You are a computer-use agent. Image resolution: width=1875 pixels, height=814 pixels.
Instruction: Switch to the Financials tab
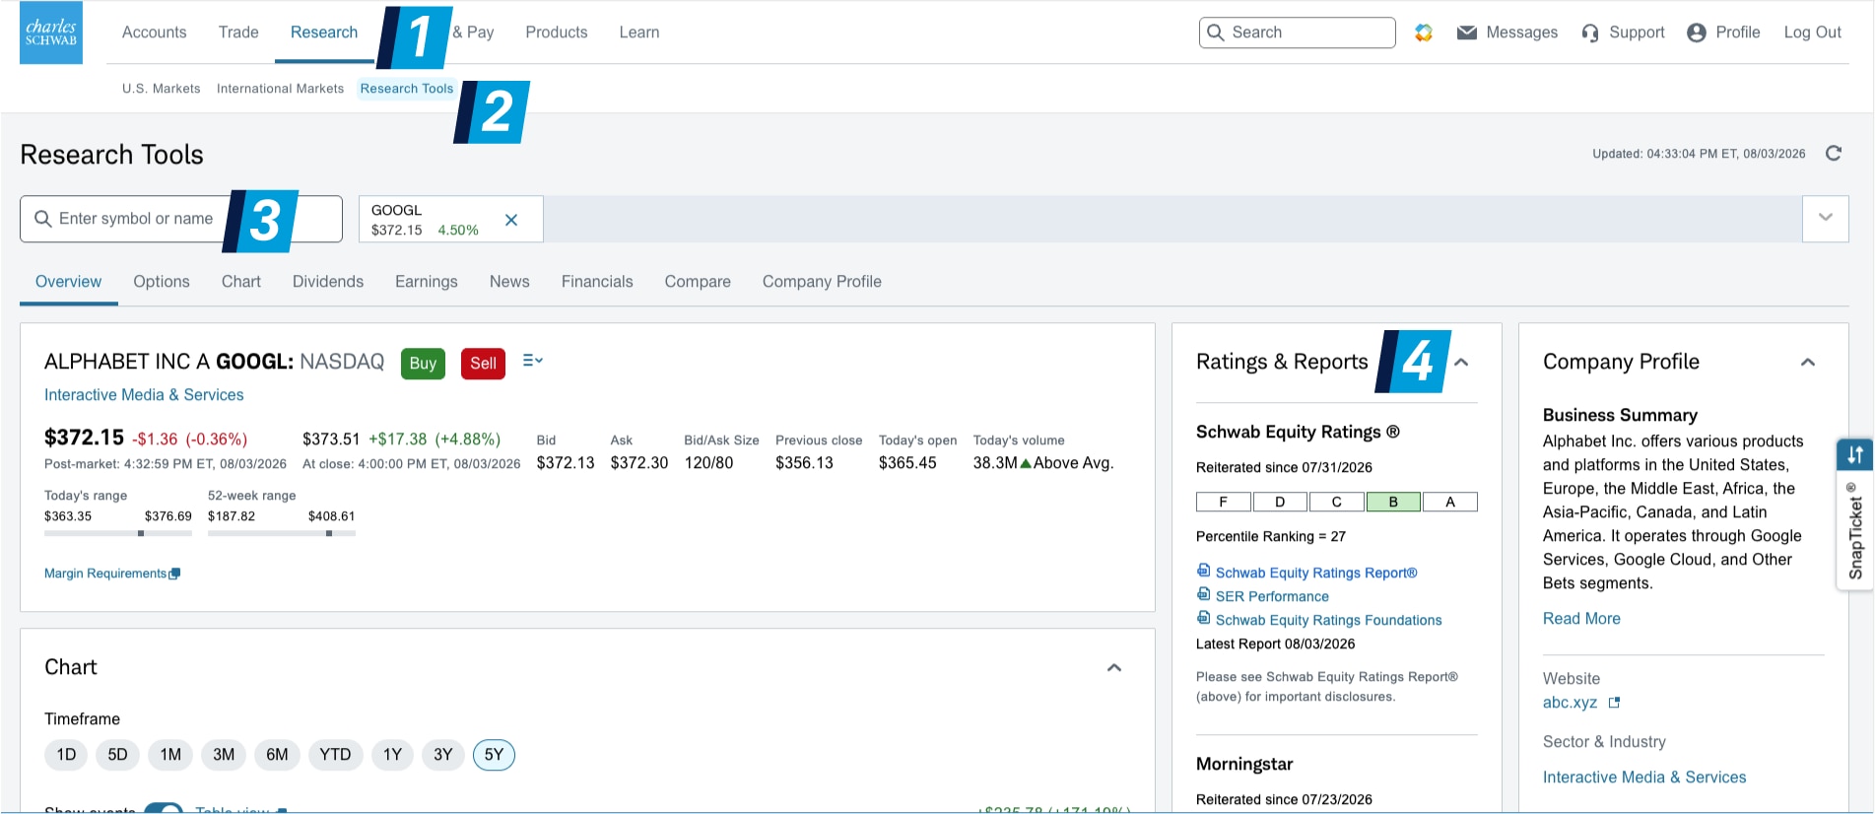(x=597, y=282)
